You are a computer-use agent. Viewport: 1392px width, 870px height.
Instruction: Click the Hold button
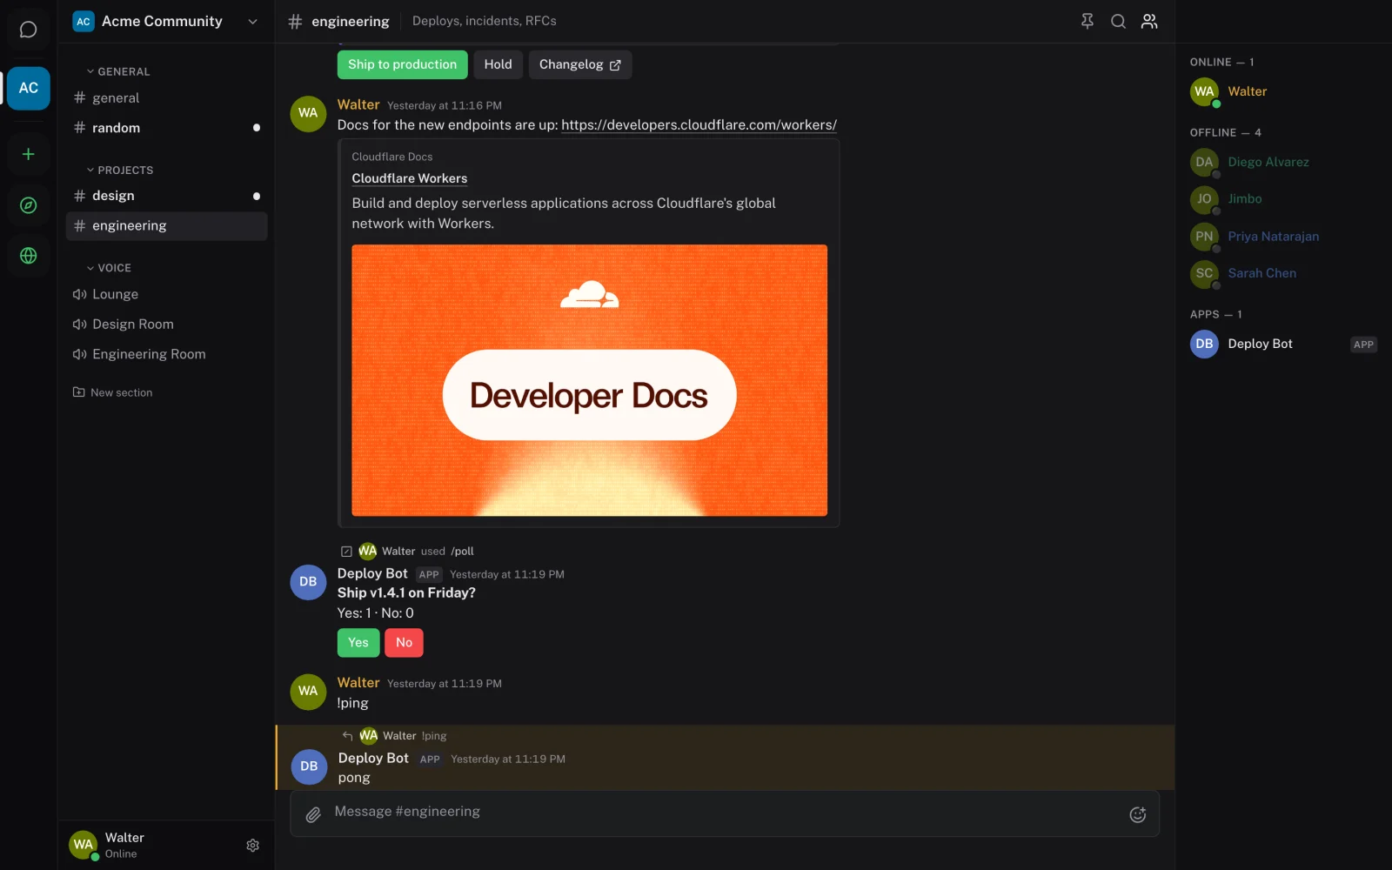coord(498,64)
